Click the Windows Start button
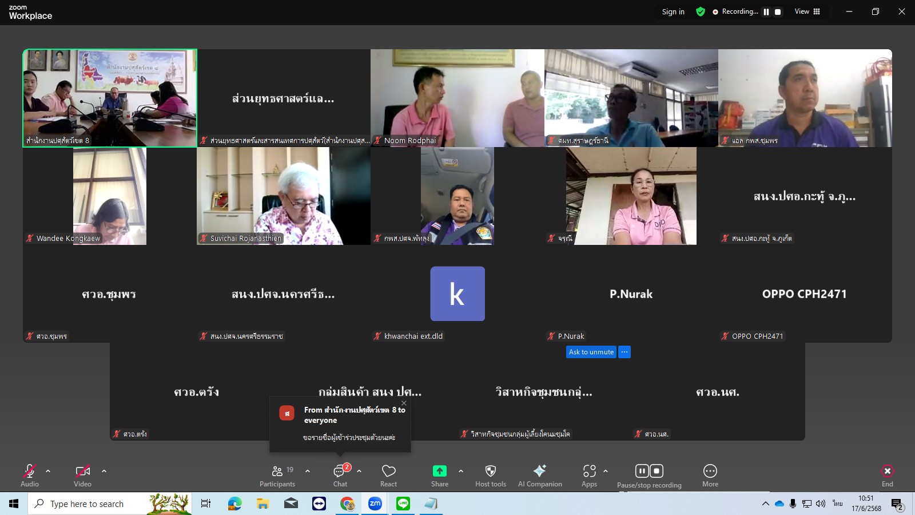Viewport: 915px width, 515px height. pos(14,504)
